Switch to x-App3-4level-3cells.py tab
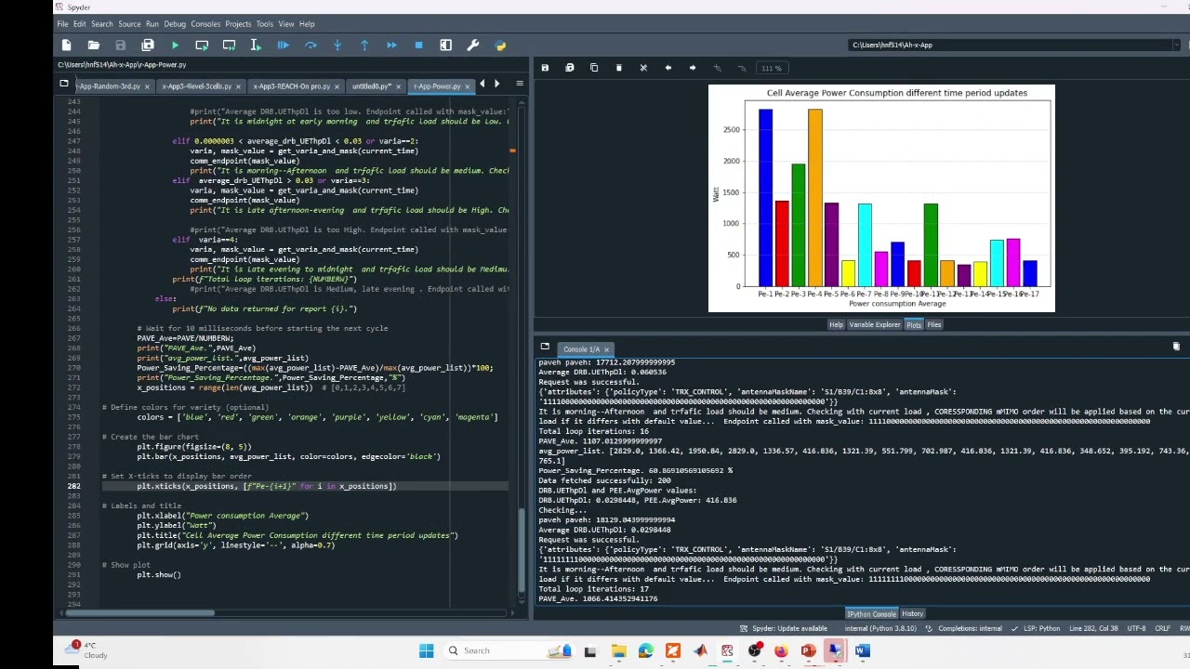1190x669 pixels. tap(196, 86)
